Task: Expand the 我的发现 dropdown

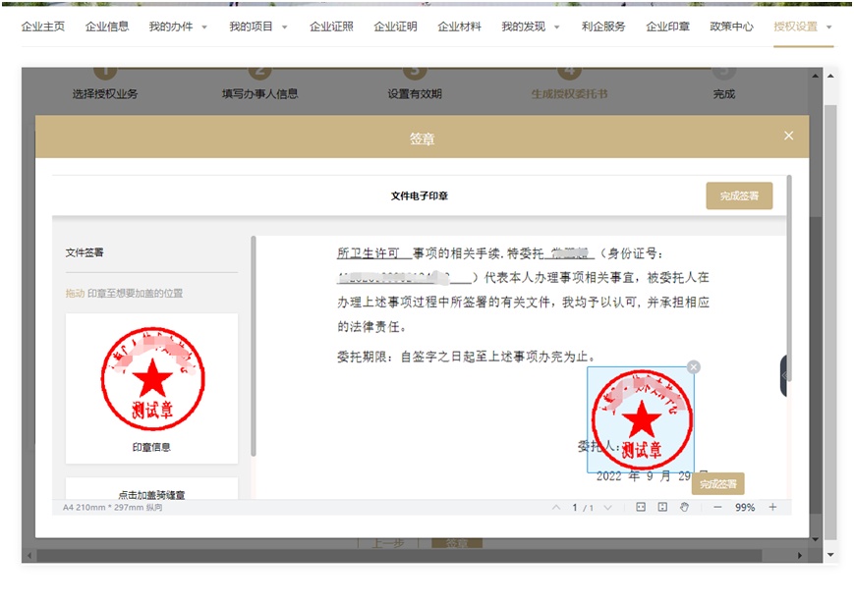Action: point(530,27)
